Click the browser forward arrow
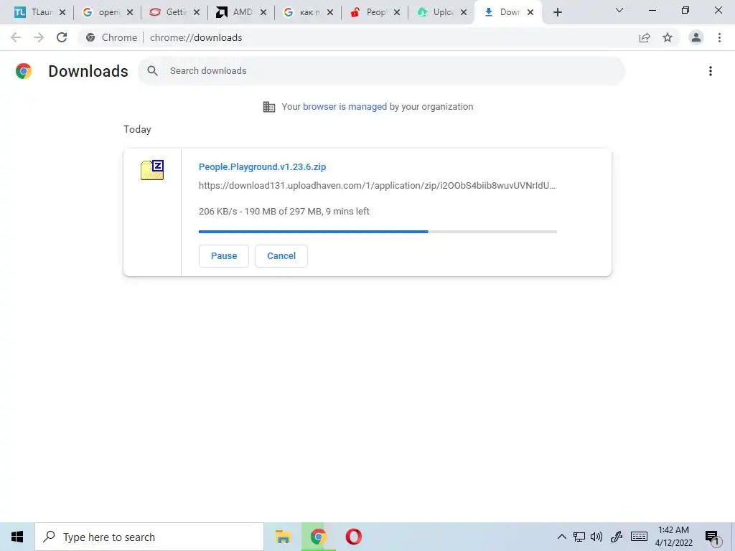Image resolution: width=735 pixels, height=551 pixels. coord(39,37)
